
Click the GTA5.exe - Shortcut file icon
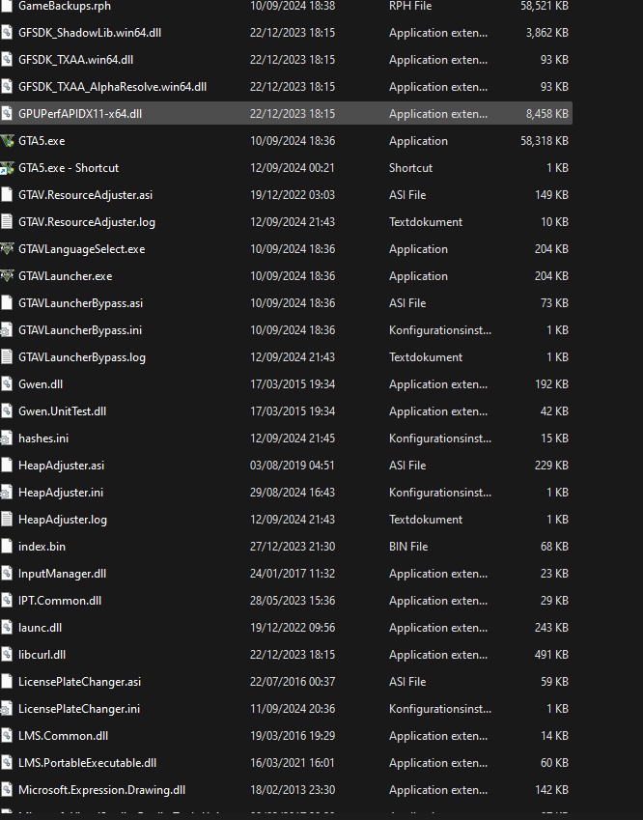(x=7, y=168)
